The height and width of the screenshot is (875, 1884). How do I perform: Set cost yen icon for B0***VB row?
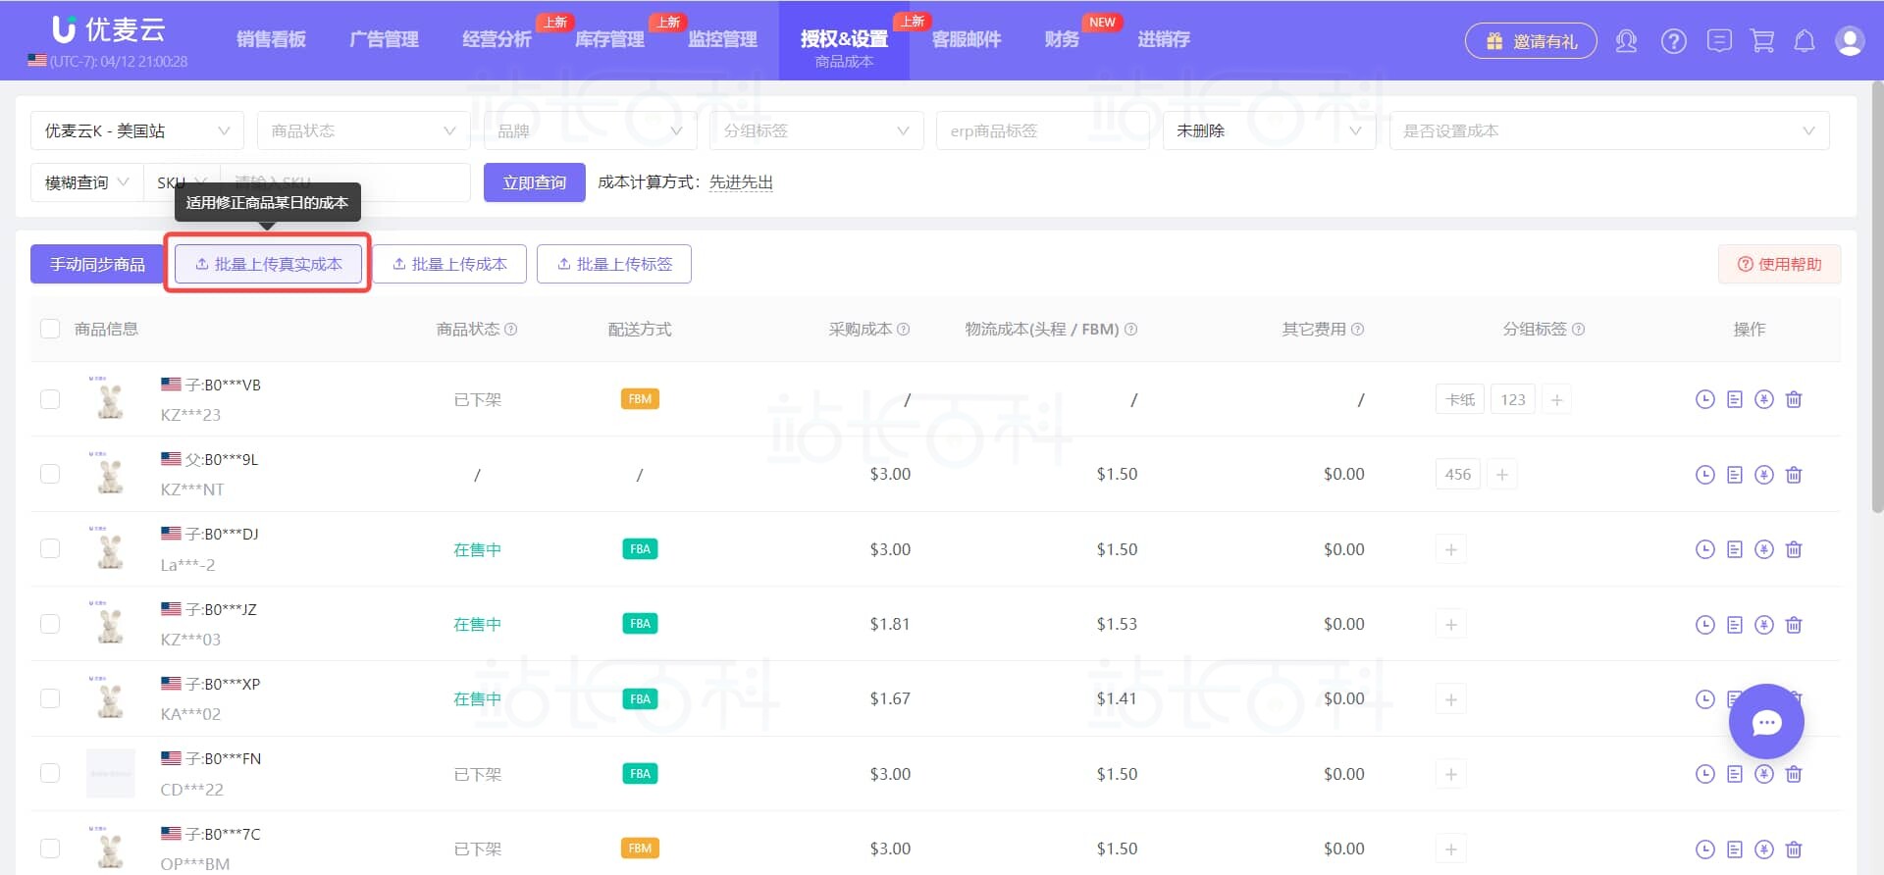point(1764,399)
